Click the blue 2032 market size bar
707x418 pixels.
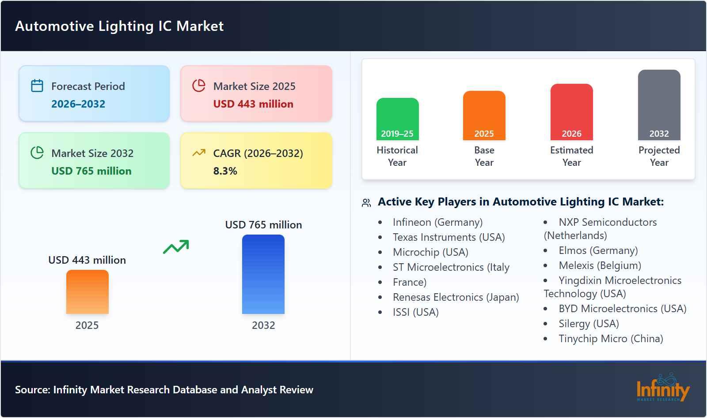click(263, 274)
